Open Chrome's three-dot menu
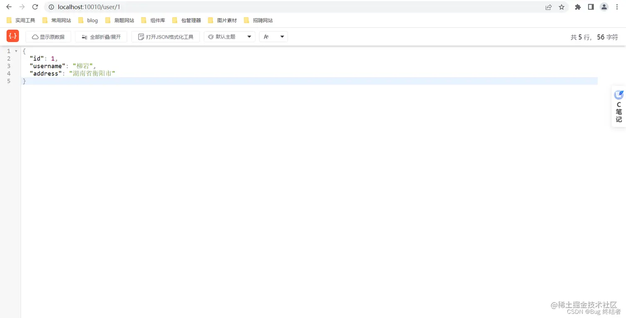 coord(617,7)
